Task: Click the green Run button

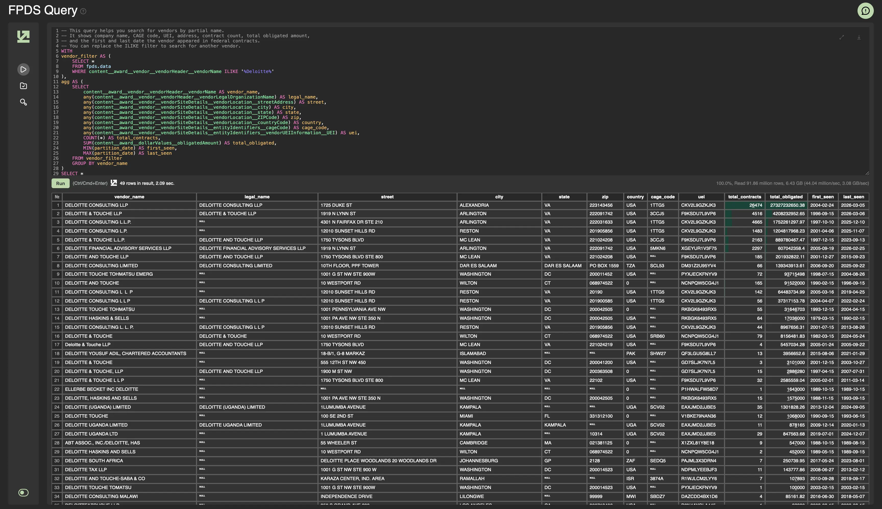Action: 60,183
